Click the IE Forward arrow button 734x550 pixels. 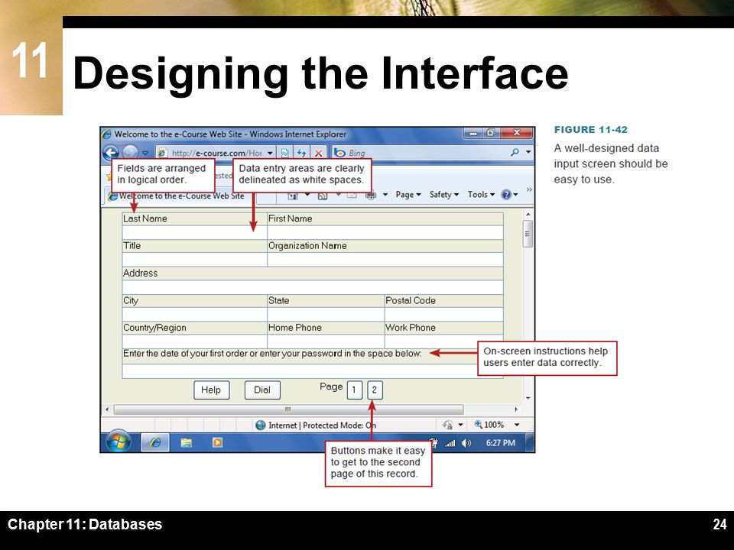pyautogui.click(x=130, y=153)
